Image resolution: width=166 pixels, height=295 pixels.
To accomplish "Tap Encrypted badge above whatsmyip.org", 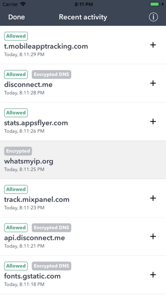I will pyautogui.click(x=18, y=151).
